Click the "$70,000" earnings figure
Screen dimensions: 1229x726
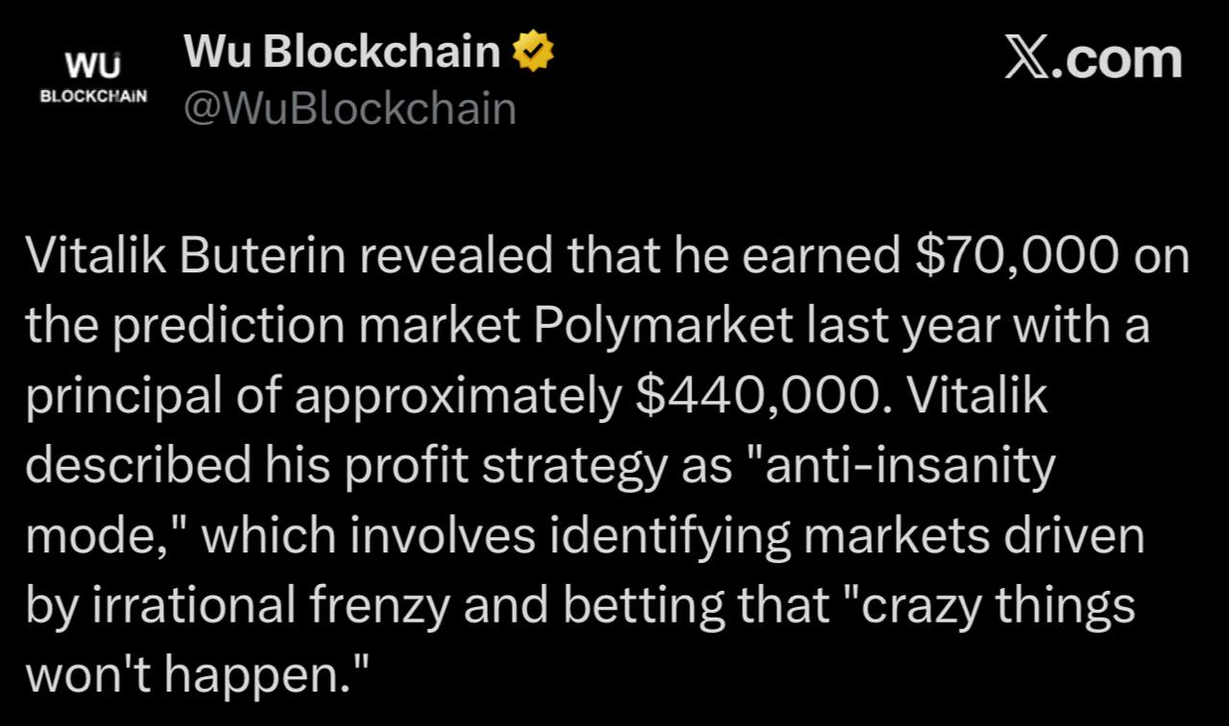[1021, 257]
